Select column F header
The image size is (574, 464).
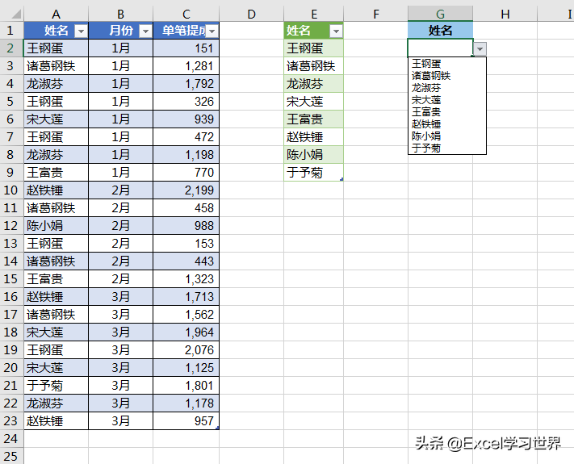(x=375, y=14)
